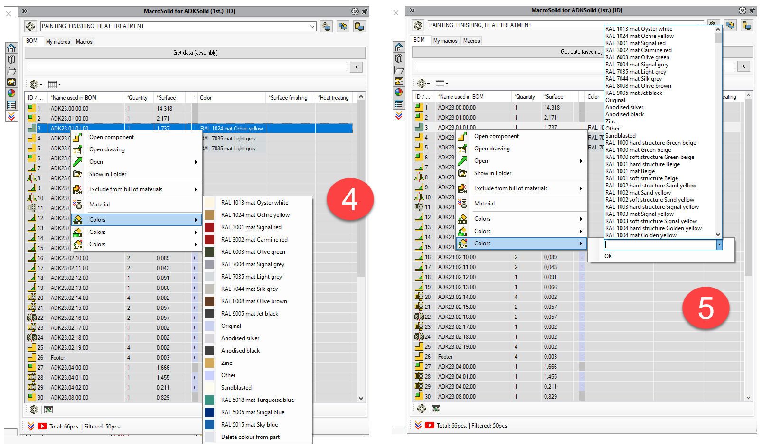Click the color sphere icon in left sidebar
Screen dimensions: 762x447
[x=11, y=93]
